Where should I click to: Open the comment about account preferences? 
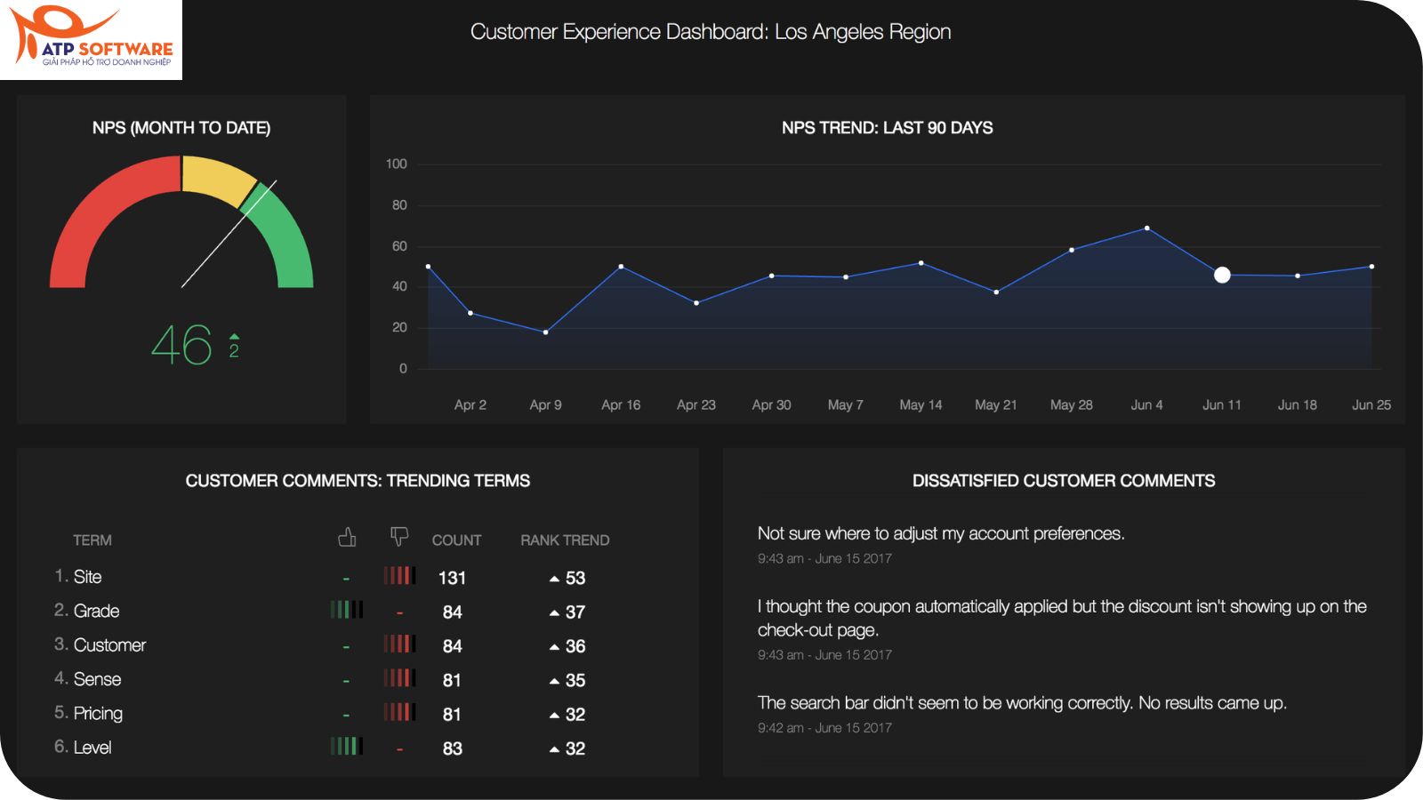coord(941,533)
